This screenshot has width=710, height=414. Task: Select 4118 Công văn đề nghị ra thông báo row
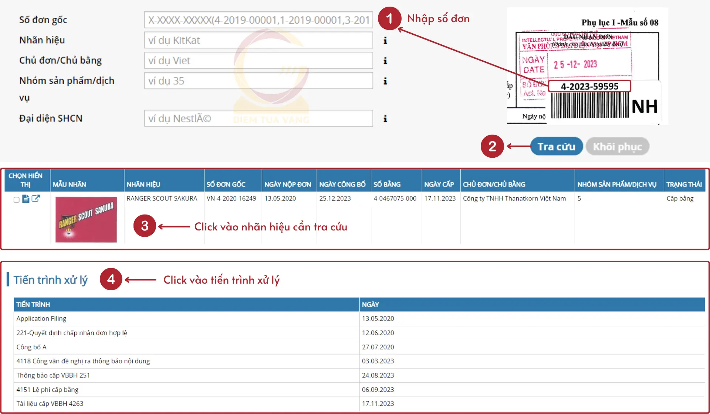coord(359,361)
